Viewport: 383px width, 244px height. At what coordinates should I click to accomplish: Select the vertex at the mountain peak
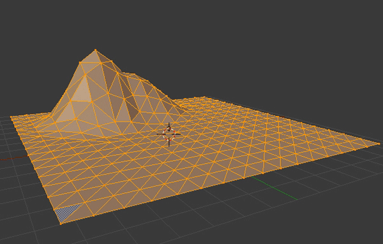[x=95, y=50]
